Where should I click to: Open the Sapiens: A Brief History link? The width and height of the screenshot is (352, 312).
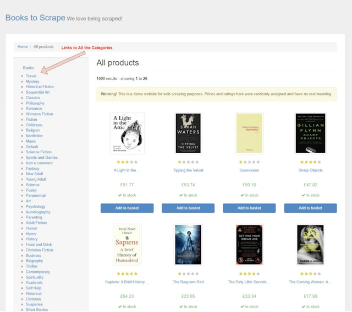[x=127, y=282]
